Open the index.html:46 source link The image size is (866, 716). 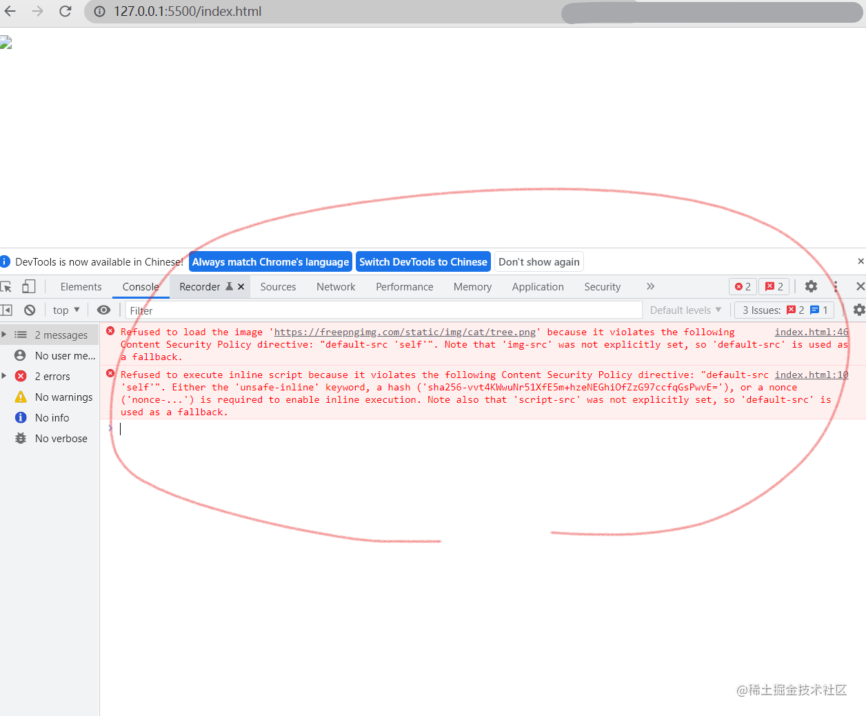pyautogui.click(x=811, y=332)
